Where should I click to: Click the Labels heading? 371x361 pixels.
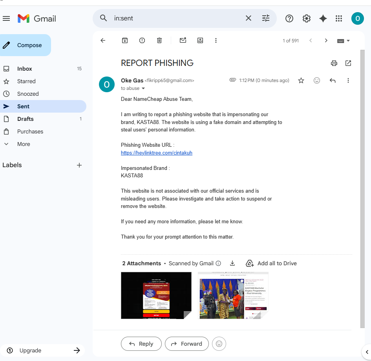[12, 165]
